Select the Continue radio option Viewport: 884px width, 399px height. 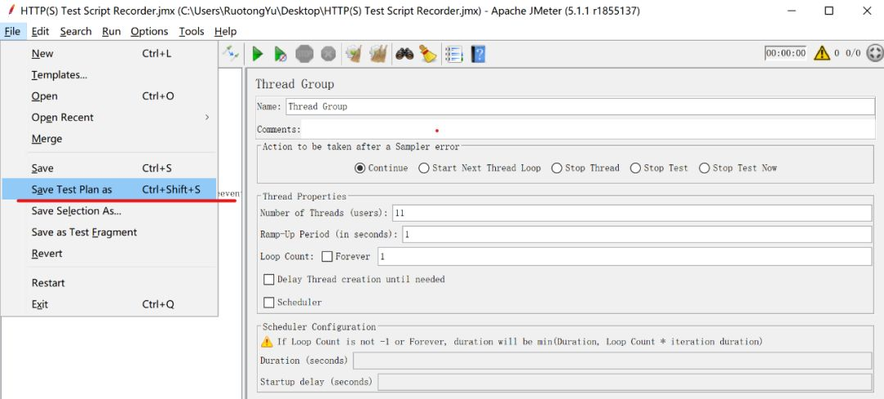click(x=381, y=168)
